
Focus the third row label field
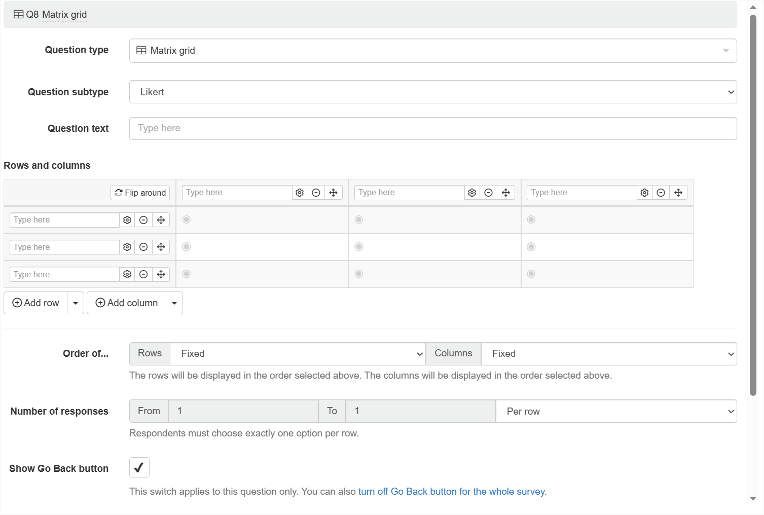[x=65, y=274]
